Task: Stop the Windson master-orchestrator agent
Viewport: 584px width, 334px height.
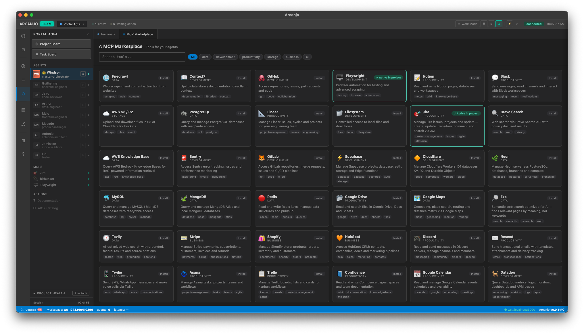Action: (x=83, y=74)
